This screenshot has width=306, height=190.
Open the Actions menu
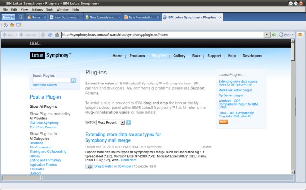click(37, 10)
